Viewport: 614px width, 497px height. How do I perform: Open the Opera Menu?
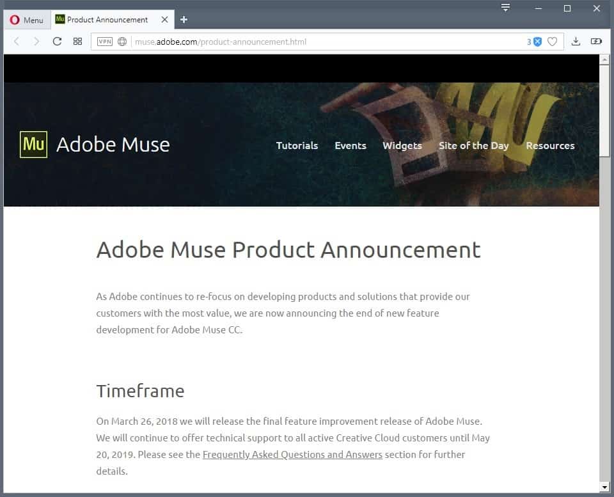(26, 20)
